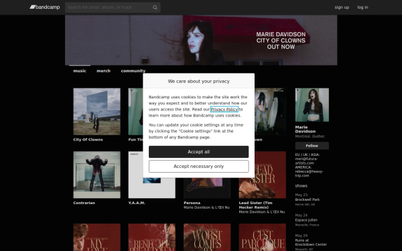Click the search magnifier icon
The image size is (402, 251).
155,7
